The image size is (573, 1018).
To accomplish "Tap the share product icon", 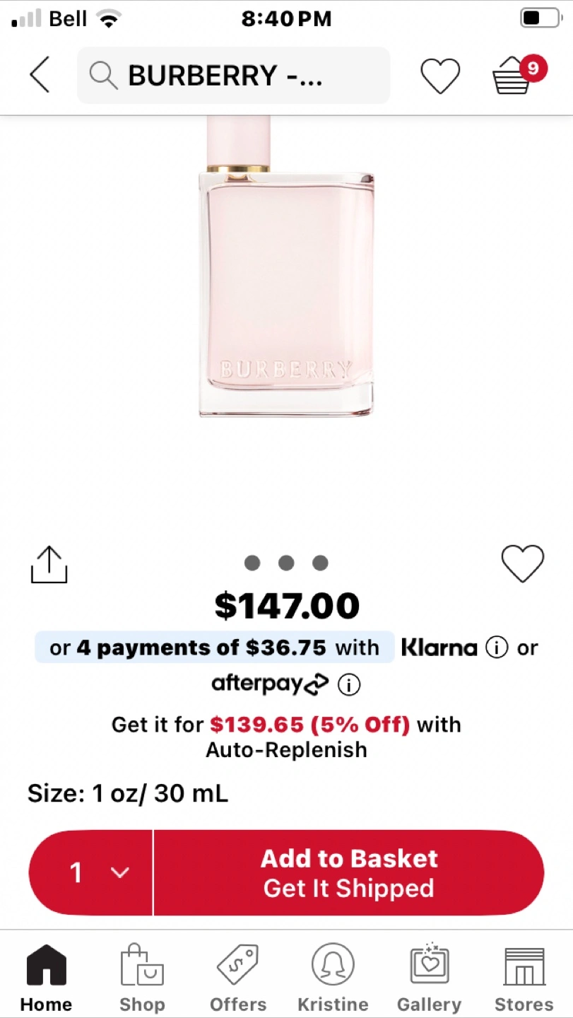I will click(x=49, y=565).
